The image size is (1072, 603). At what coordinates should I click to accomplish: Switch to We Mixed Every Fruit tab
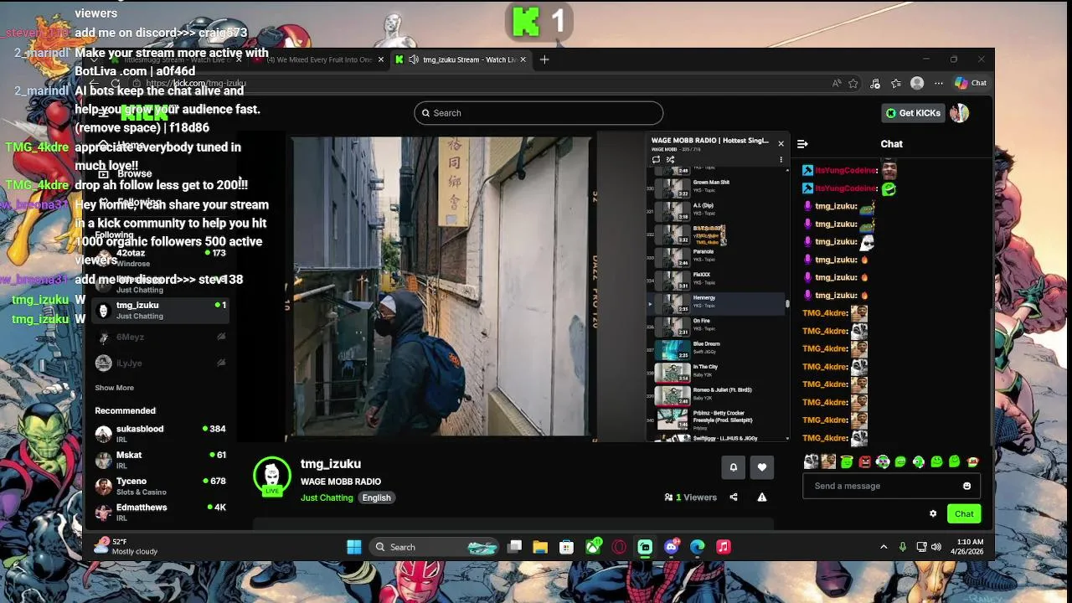point(318,59)
